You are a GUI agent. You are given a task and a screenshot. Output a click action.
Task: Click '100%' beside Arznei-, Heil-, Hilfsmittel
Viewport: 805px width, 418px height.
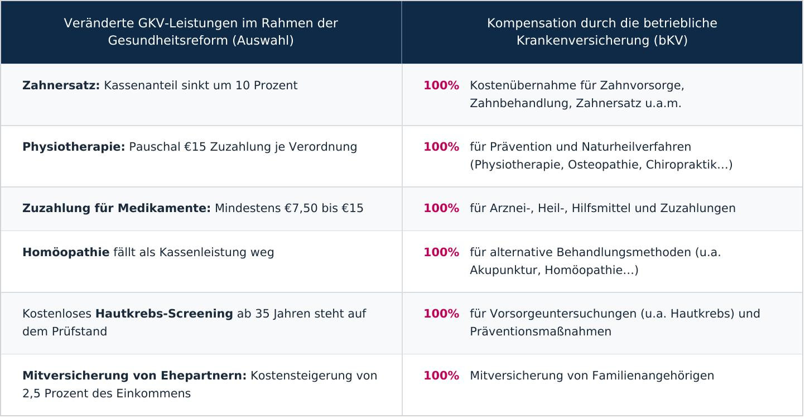[x=441, y=208]
